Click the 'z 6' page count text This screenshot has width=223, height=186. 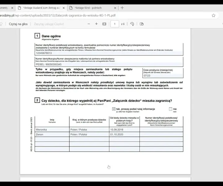[x=123, y=24]
